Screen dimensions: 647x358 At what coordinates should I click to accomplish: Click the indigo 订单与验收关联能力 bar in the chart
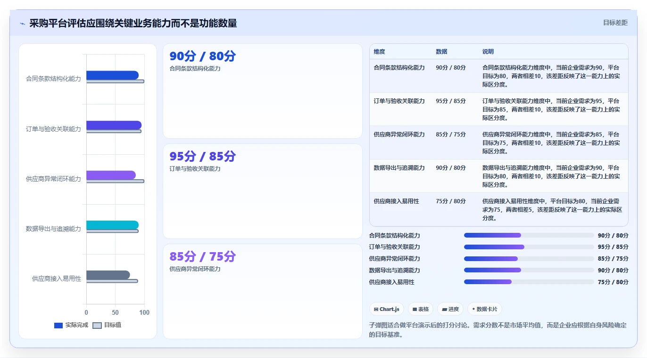click(114, 125)
